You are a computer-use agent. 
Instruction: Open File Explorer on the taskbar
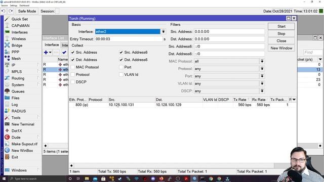[87, 178]
